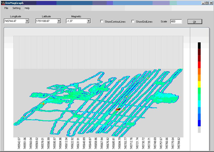Click the yellow swatch in color legend

point(199,84)
